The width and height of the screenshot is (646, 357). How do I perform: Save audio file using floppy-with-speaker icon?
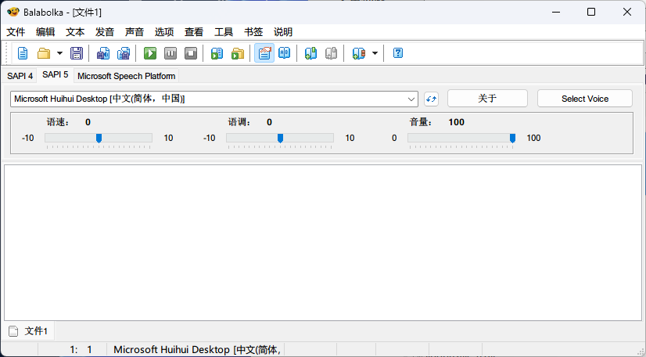(103, 53)
